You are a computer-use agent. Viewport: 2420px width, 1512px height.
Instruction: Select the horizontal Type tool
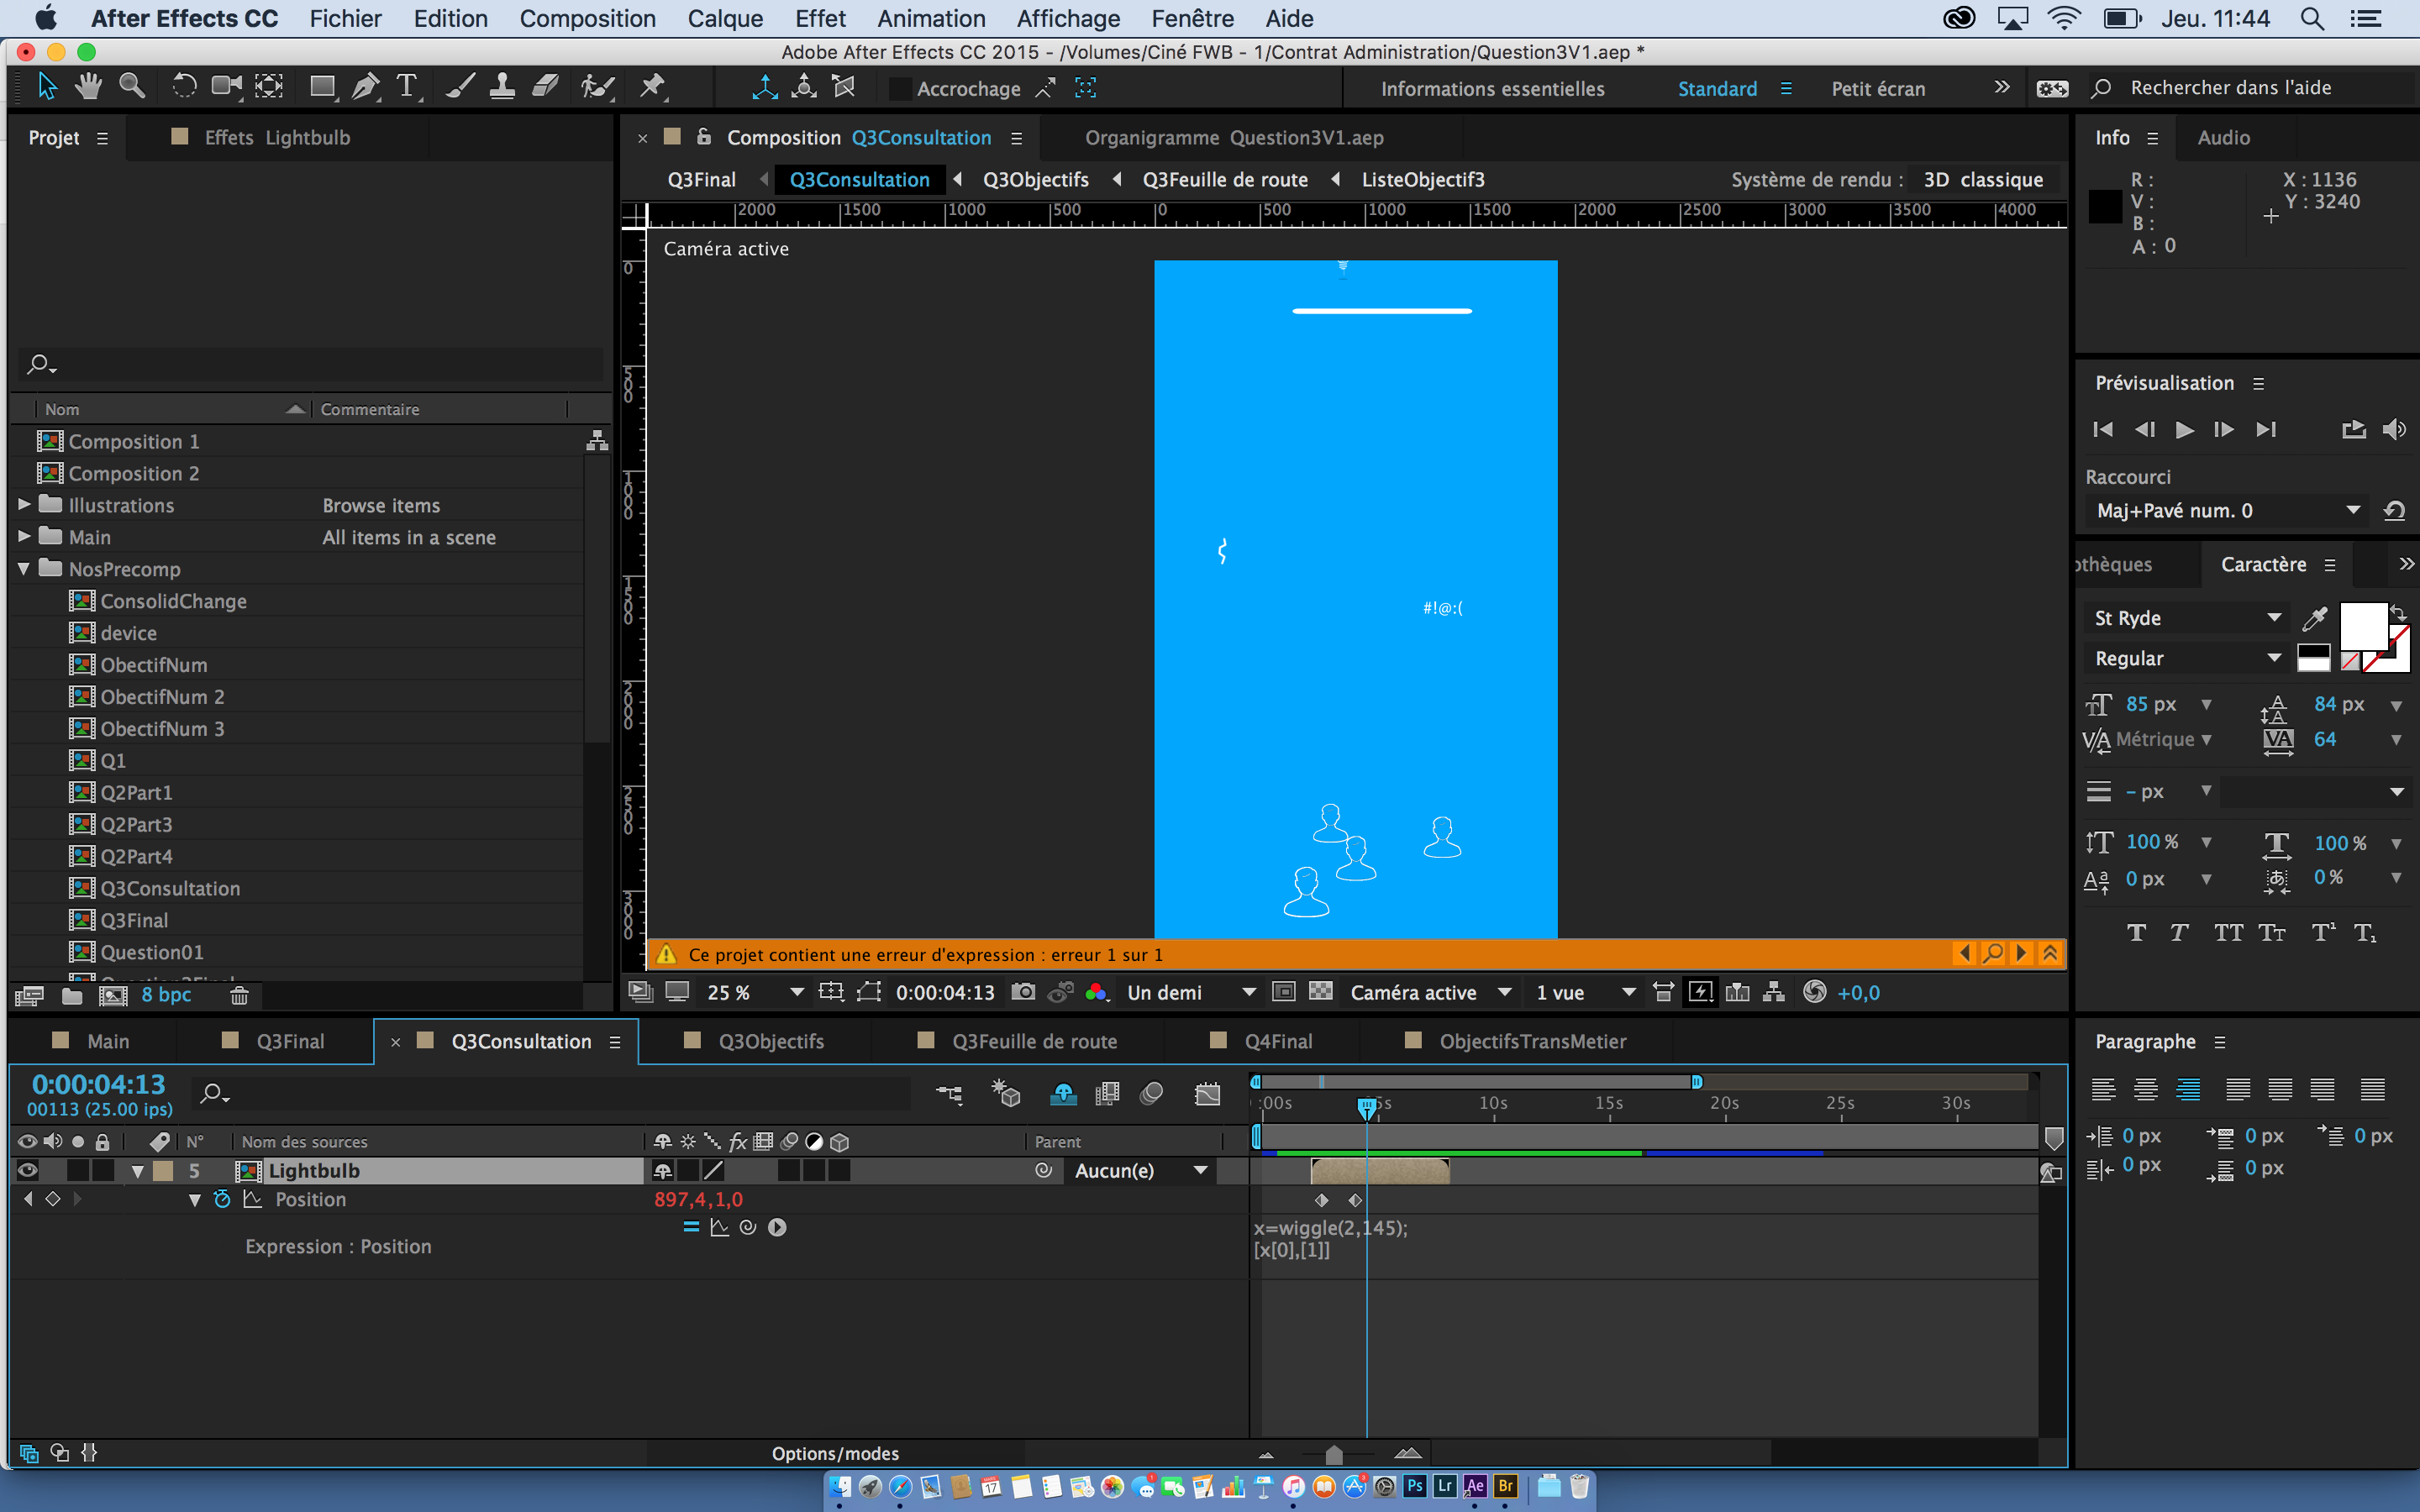pyautogui.click(x=407, y=88)
